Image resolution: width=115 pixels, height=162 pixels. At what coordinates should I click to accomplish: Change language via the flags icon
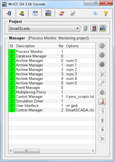62,13
